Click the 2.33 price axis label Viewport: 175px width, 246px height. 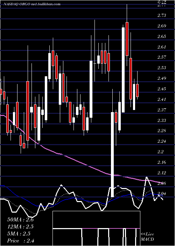tap(162, 120)
